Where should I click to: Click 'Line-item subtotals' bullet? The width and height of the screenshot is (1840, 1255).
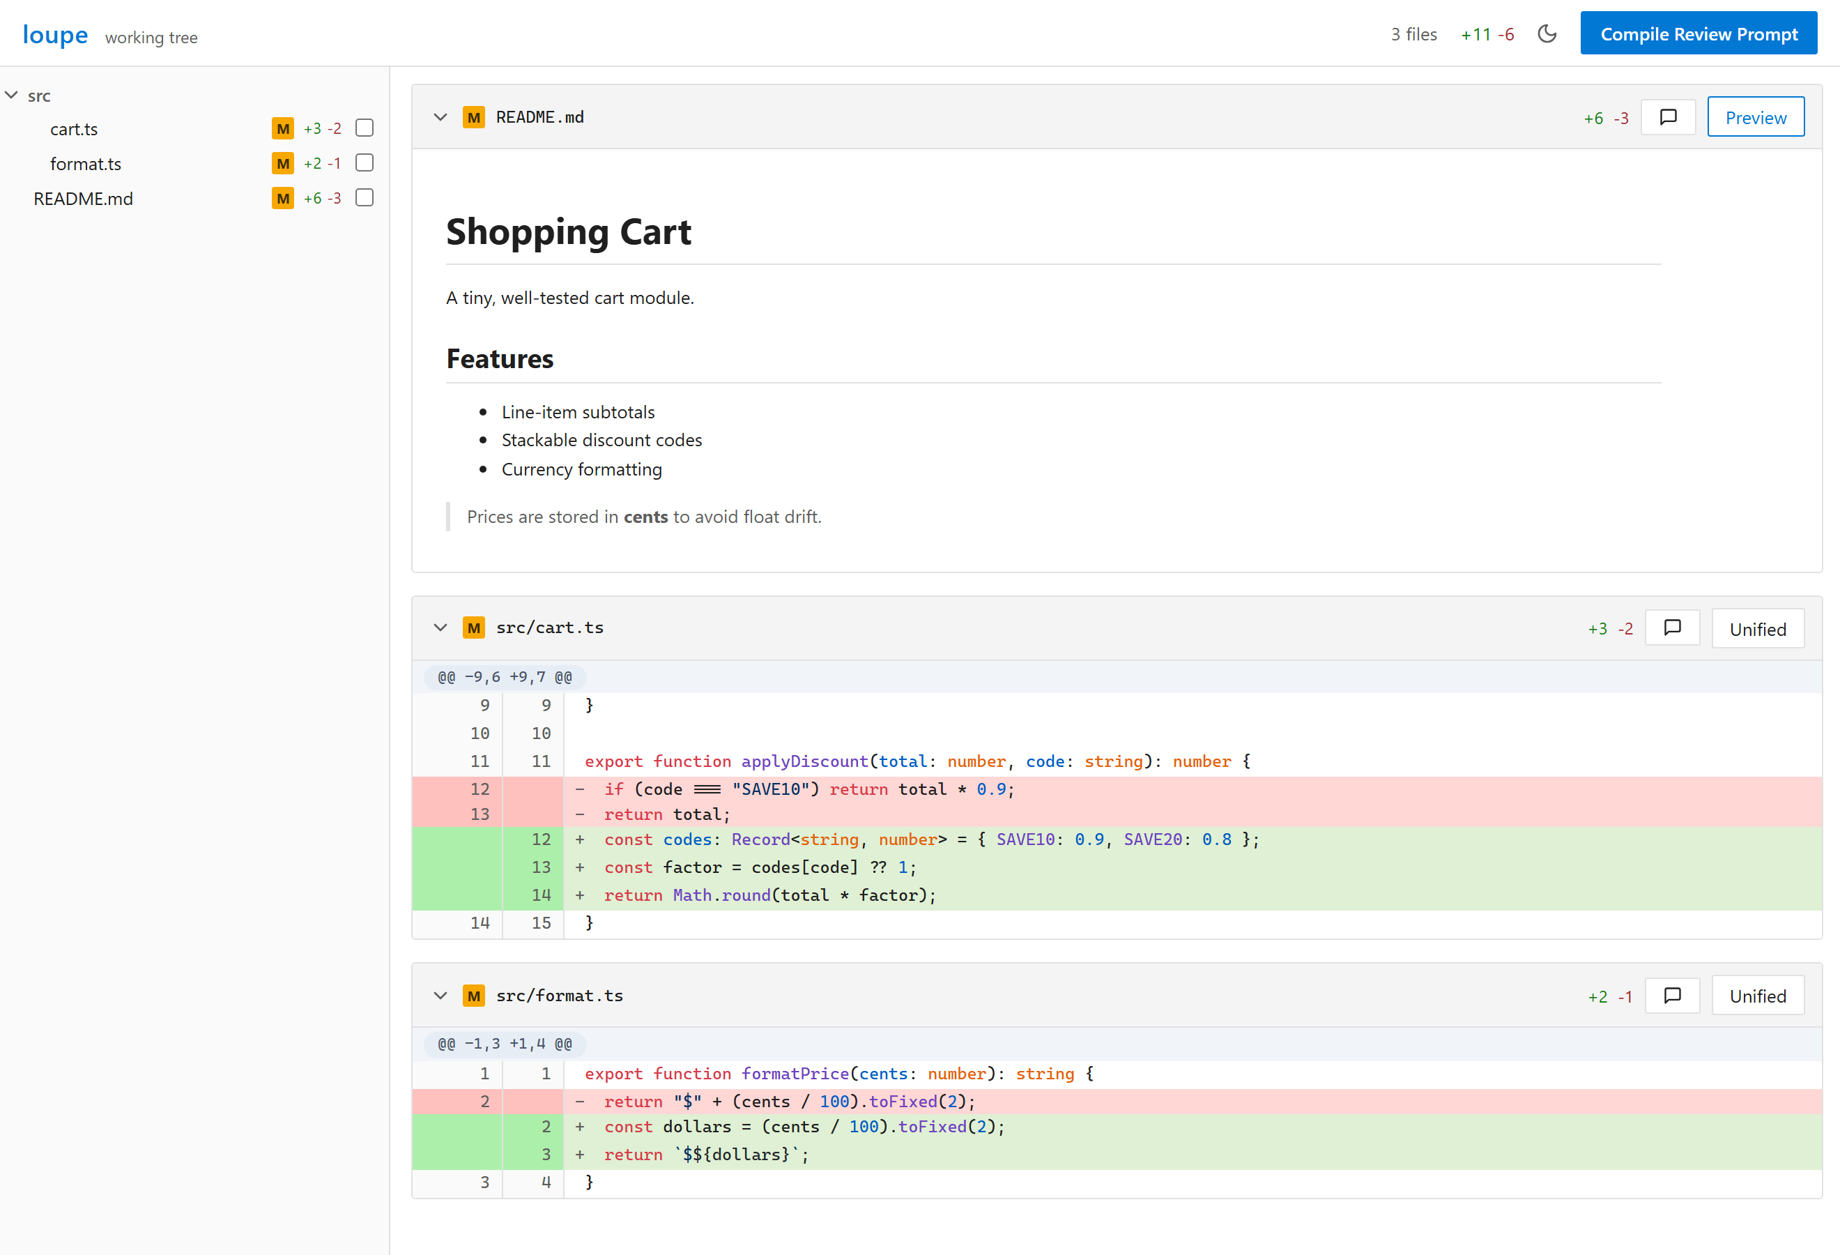coord(578,412)
